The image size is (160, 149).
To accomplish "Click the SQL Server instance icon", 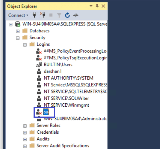I will (x=18, y=24).
